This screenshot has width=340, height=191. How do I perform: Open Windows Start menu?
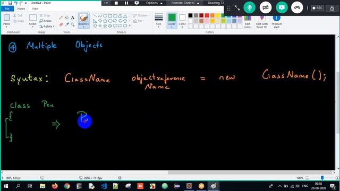click(6, 186)
